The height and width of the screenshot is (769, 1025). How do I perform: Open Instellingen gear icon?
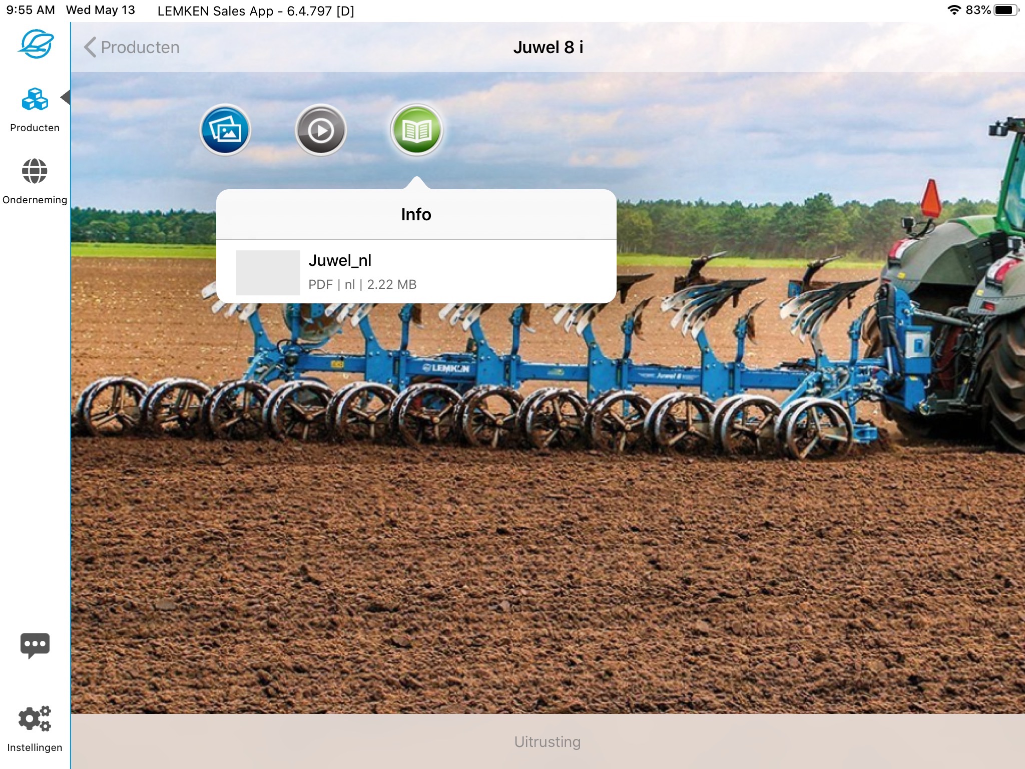point(35,719)
